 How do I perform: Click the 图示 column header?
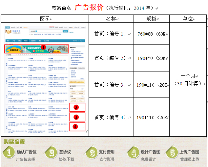[x=45, y=18]
